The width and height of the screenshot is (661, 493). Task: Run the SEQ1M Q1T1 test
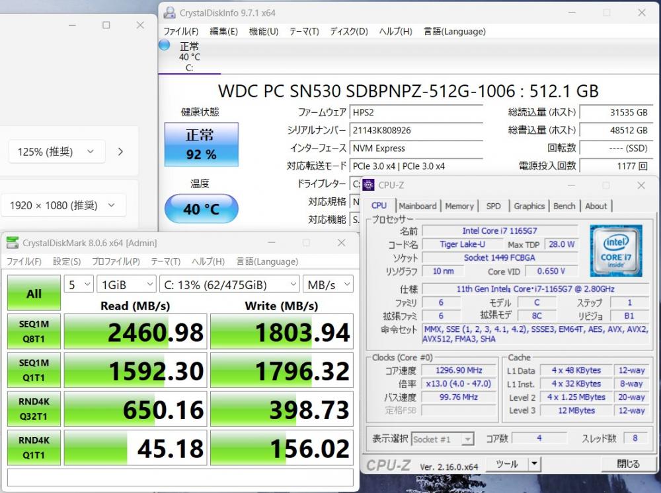click(34, 370)
